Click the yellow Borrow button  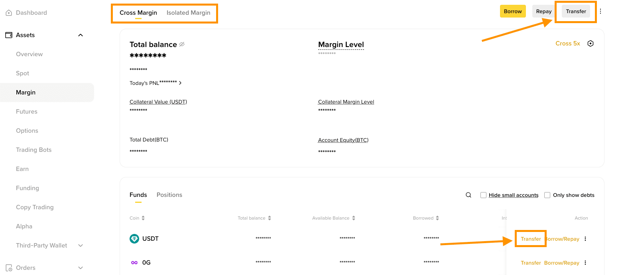coord(513,11)
